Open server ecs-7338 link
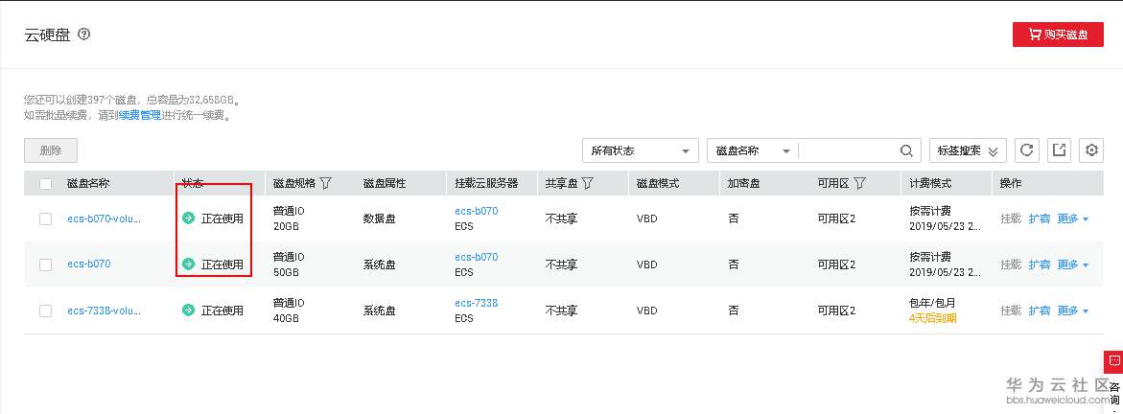This screenshot has width=1123, height=414. [x=477, y=303]
